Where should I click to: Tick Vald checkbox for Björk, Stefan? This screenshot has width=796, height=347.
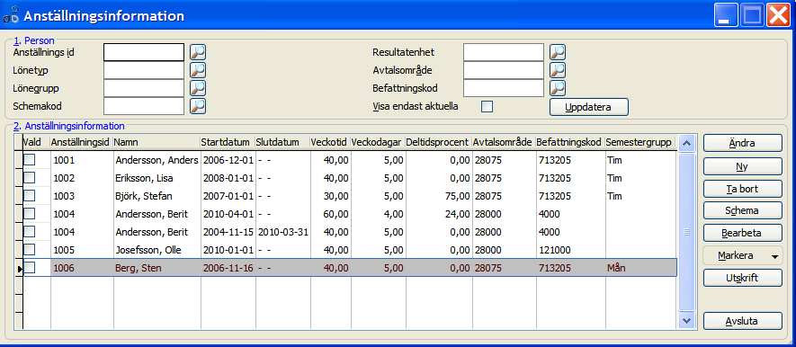tap(30, 196)
